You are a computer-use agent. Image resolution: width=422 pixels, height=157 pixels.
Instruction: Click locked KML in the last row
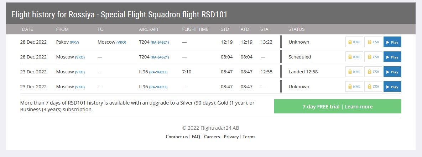point(354,87)
